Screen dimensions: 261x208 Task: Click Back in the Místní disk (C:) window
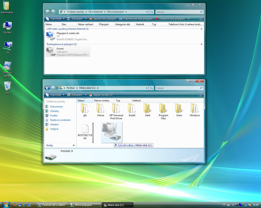click(47, 88)
